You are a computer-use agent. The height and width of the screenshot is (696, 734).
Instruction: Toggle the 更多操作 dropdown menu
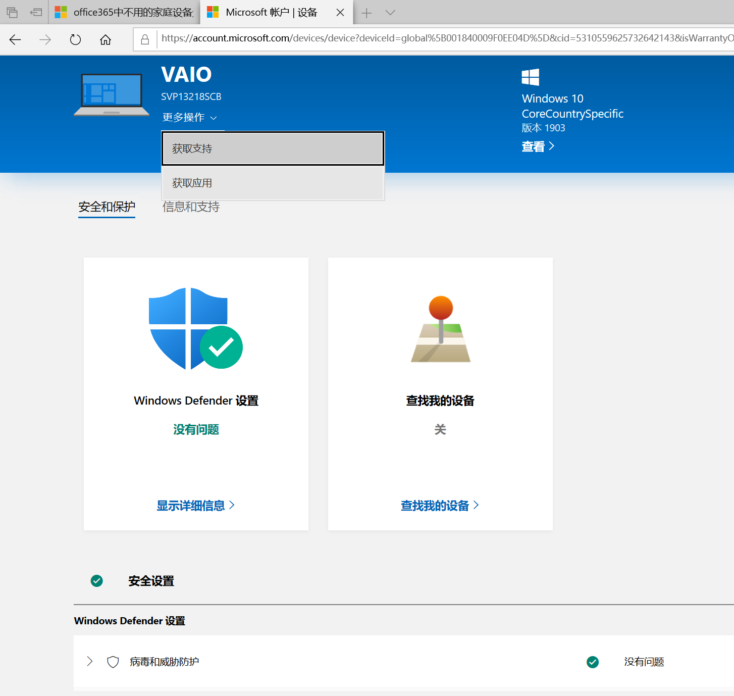point(190,117)
